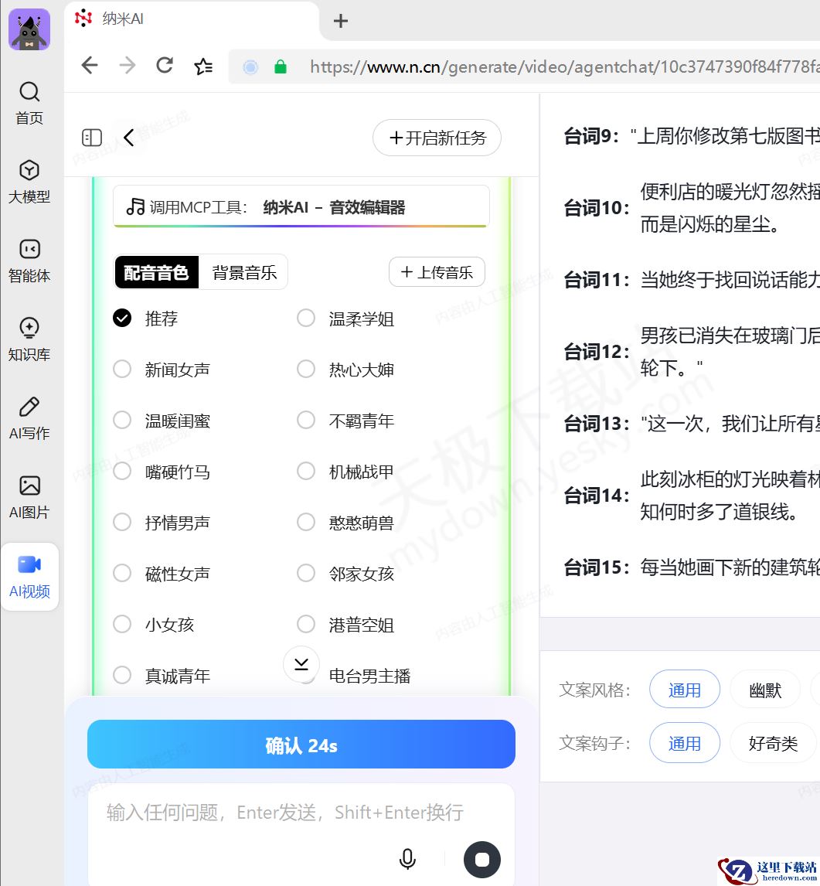Click the 台词12 label
This screenshot has height=886, width=820.
(597, 352)
